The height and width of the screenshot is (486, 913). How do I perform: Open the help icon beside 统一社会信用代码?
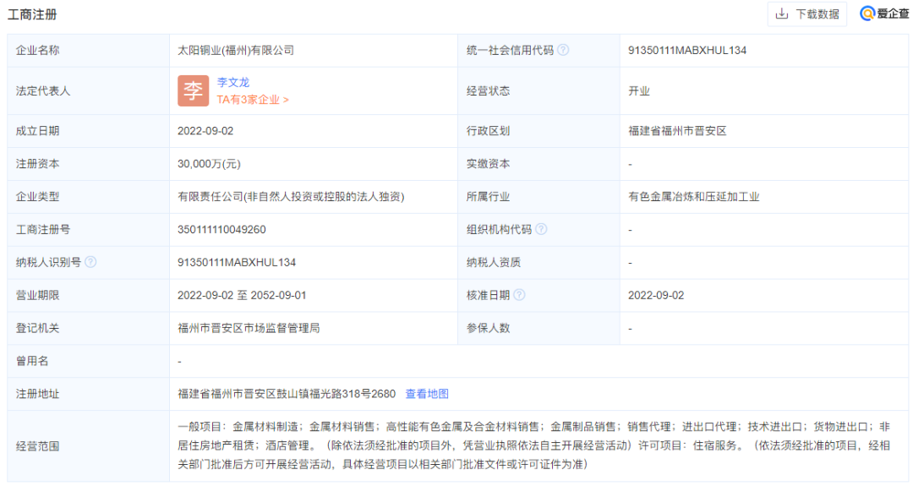563,50
